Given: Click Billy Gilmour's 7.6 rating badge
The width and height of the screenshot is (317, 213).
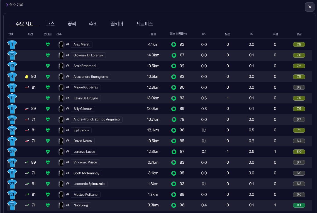Looking at the screenshot, I should [299, 109].
